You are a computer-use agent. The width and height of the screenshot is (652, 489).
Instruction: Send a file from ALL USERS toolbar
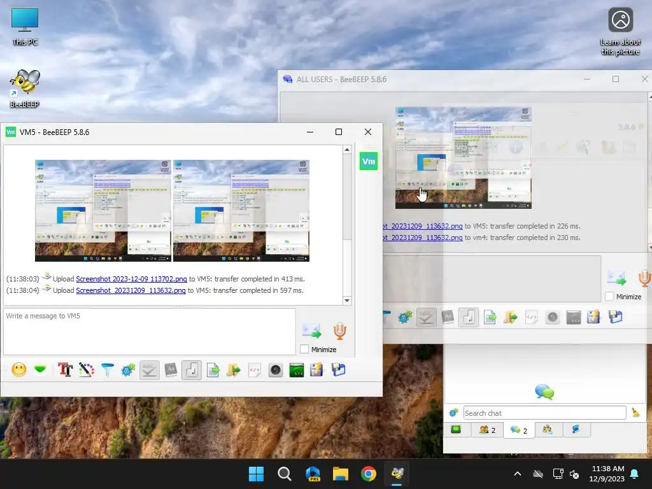click(490, 317)
